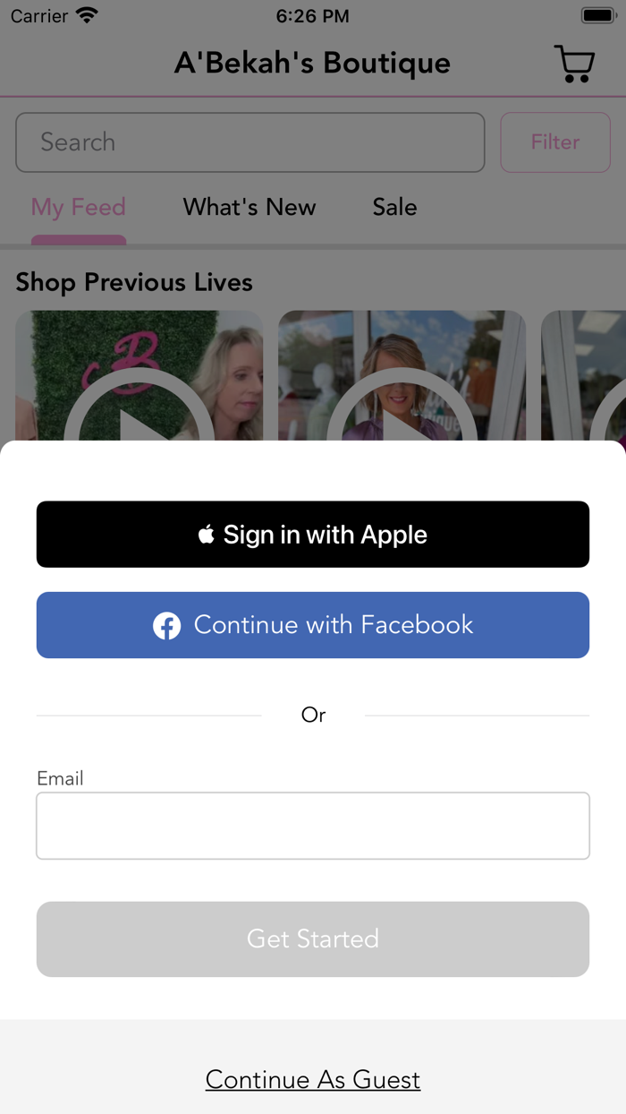Click the Get Started button

[313, 939]
